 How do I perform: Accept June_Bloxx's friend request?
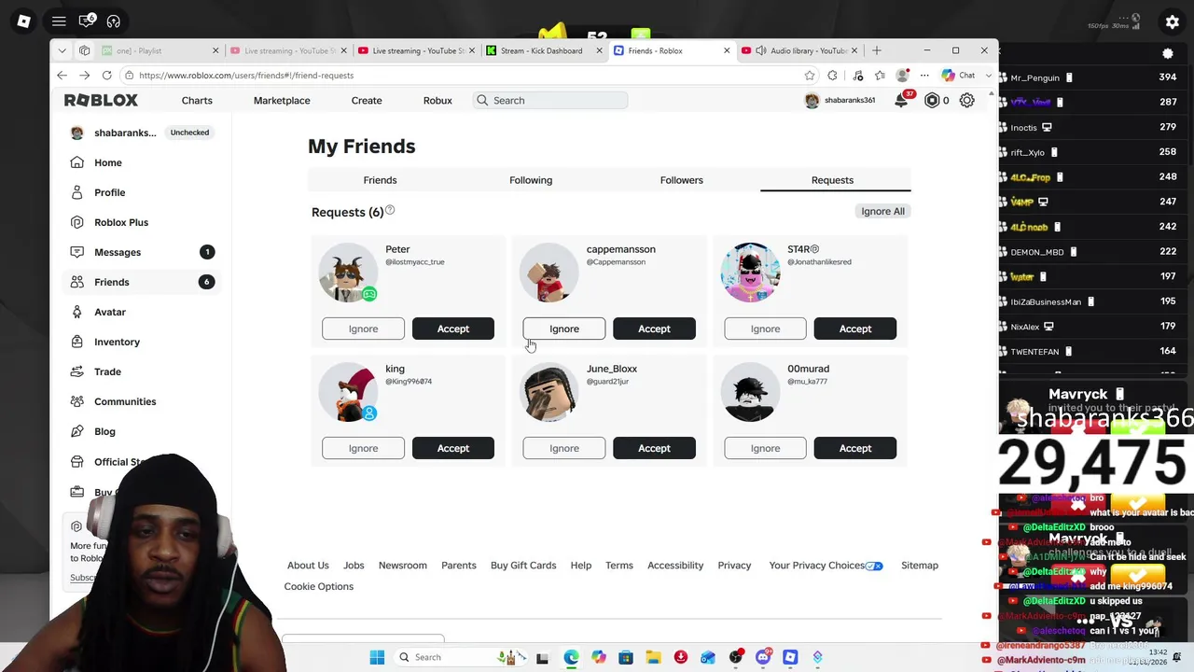(654, 448)
